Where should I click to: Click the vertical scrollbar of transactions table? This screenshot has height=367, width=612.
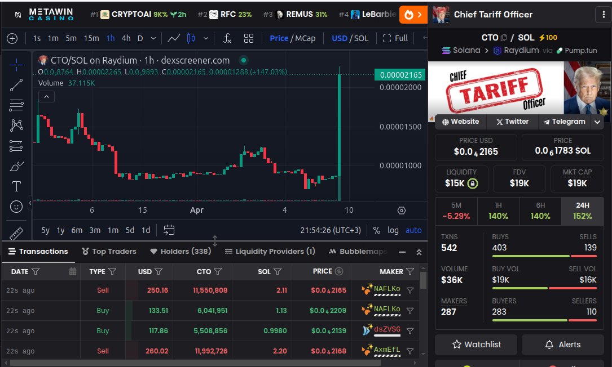423,280
